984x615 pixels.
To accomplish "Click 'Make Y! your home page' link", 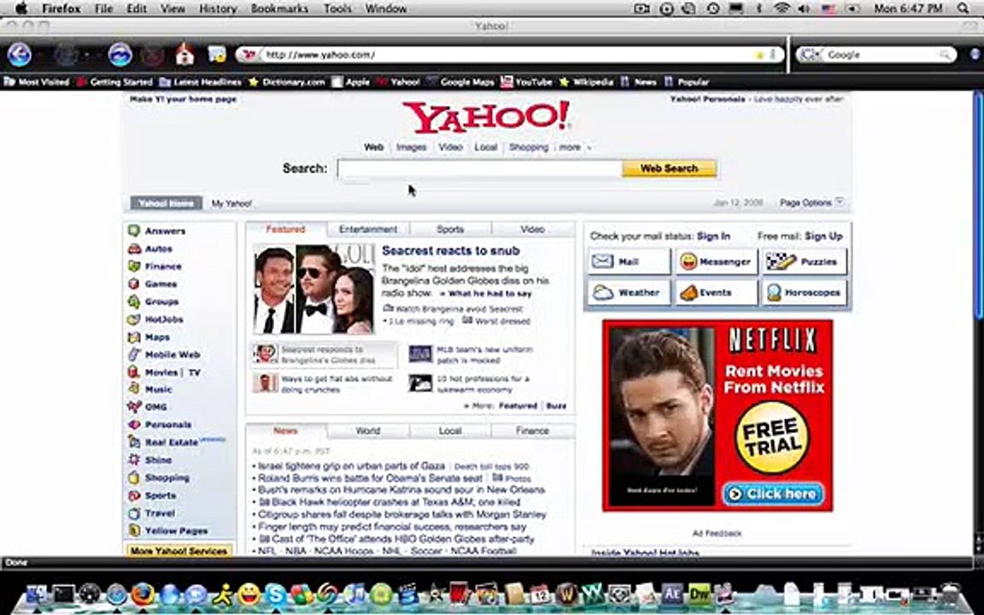I will (x=184, y=99).
